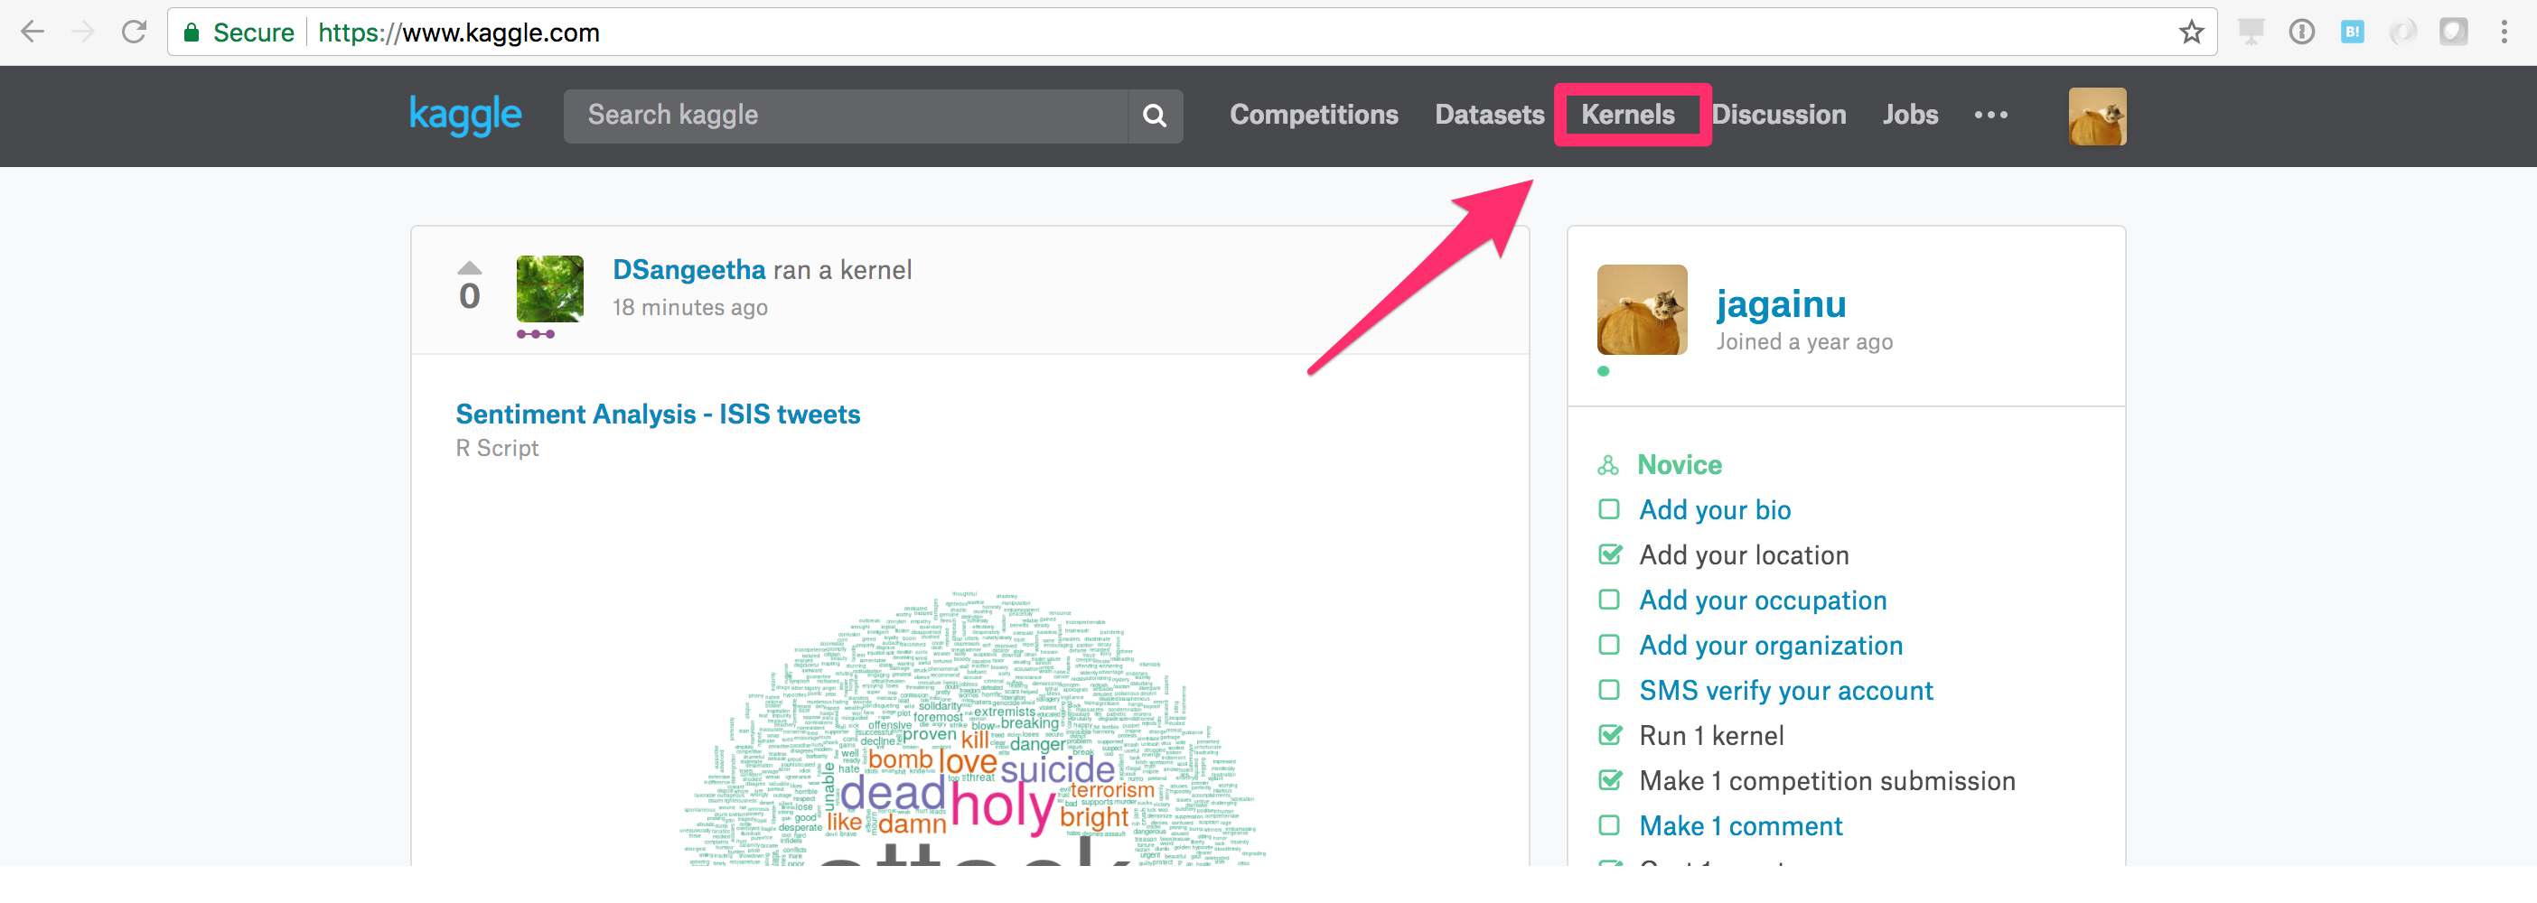Open profile avatar in navigation bar

(2097, 116)
